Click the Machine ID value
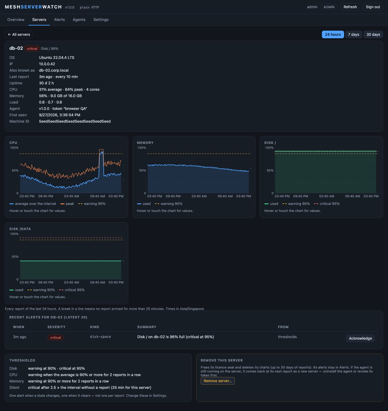The width and height of the screenshot is (388, 411). click(75, 121)
